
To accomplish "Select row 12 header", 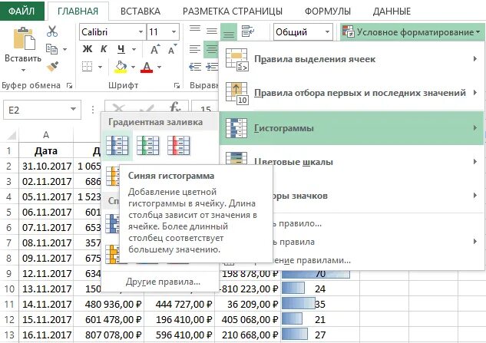I will coord(9,319).
